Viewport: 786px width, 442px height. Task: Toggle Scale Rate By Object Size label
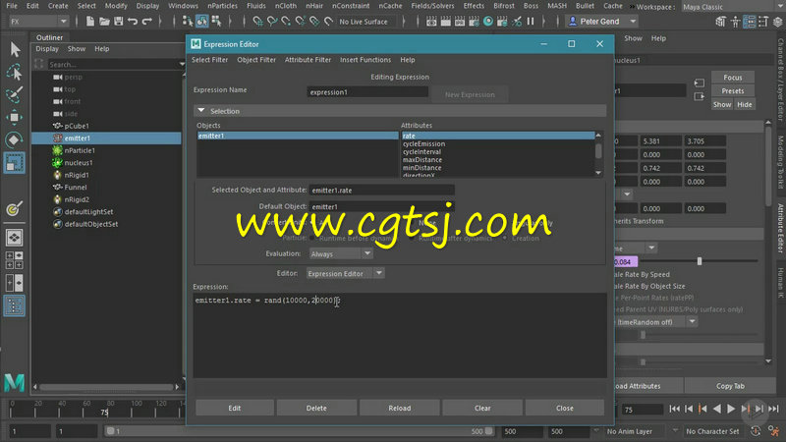(x=650, y=286)
